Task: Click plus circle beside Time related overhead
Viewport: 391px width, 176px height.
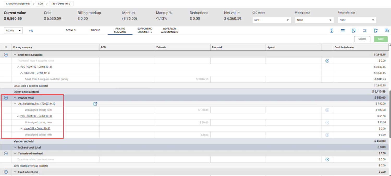Action: coord(6,153)
